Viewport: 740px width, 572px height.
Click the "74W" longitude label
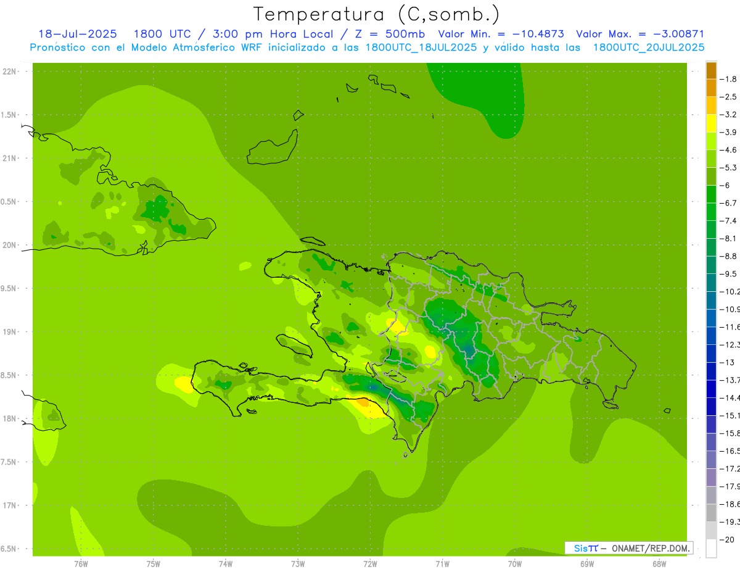click(x=226, y=563)
